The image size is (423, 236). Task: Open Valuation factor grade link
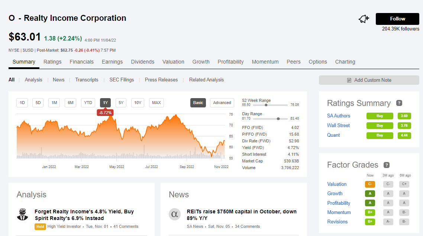tap(337, 184)
